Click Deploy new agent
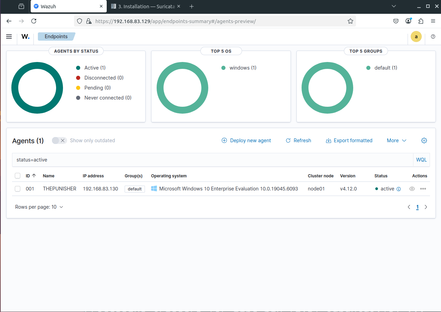The image size is (441, 312). click(x=246, y=141)
